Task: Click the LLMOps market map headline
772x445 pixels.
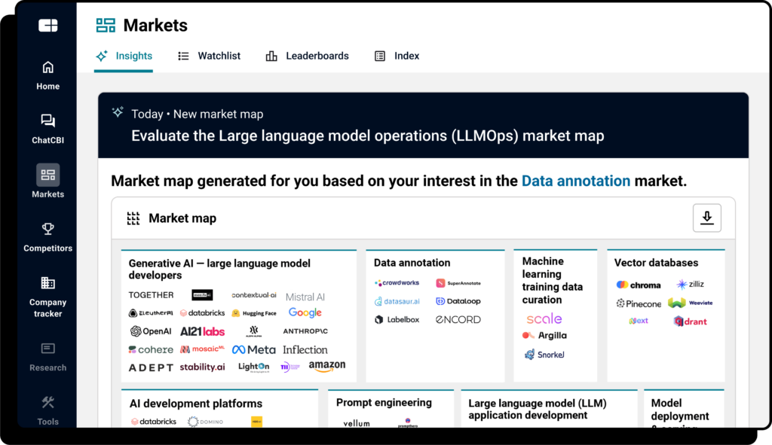Action: coord(367,136)
